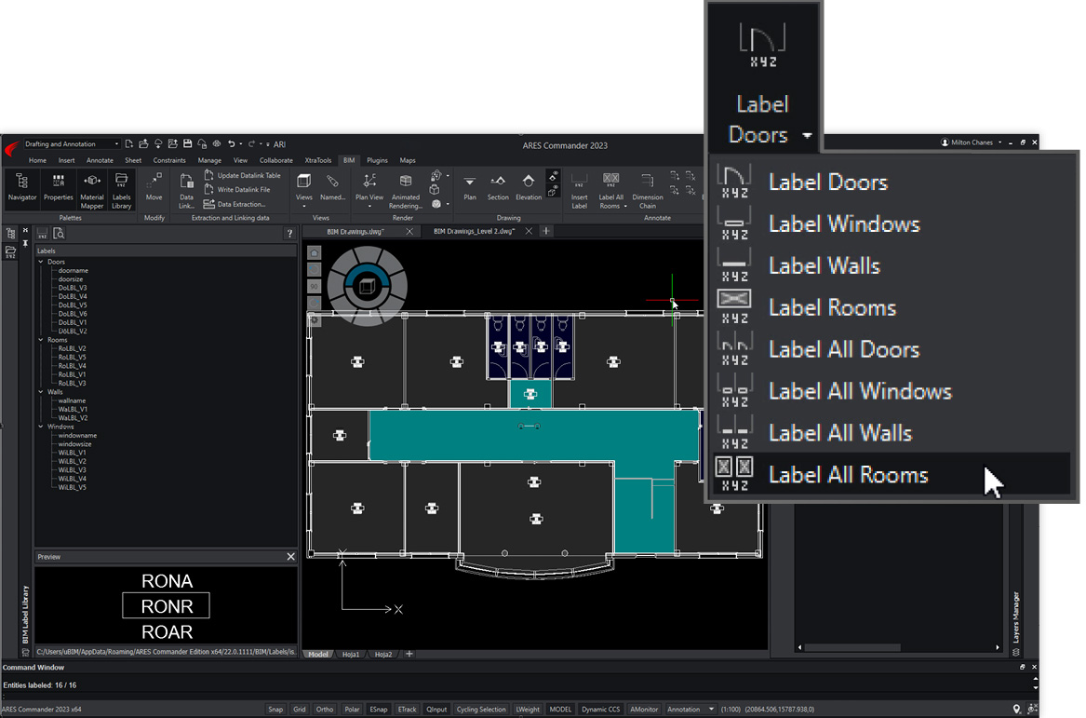Image resolution: width=1086 pixels, height=718 pixels.
Task: Open the Drafting and Annotation workspace dropdown
Action: tap(72, 144)
